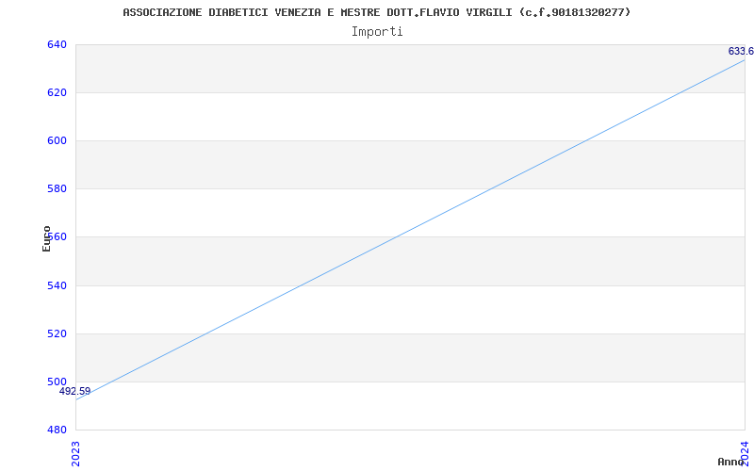754x471 pixels.
Task: Click the 'Importi' subtitle
Action: [x=377, y=32]
